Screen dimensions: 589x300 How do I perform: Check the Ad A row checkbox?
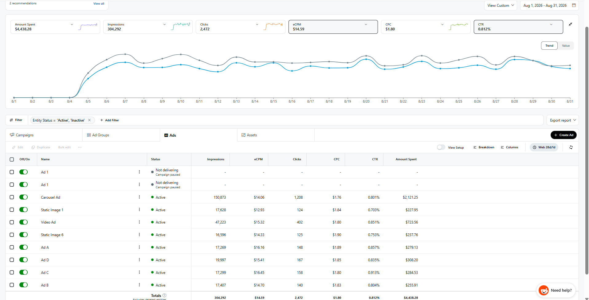pos(12,247)
